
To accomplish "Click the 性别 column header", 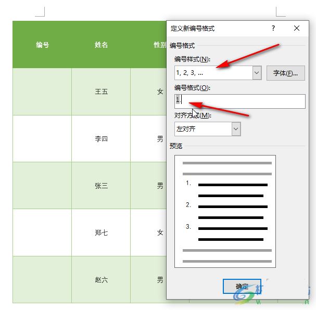I will click(x=159, y=45).
